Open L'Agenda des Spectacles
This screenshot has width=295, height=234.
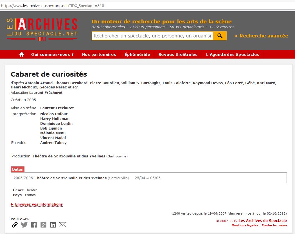coord(233,54)
